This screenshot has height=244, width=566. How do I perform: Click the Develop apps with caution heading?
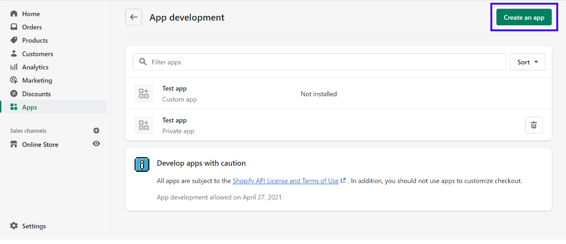tap(201, 163)
